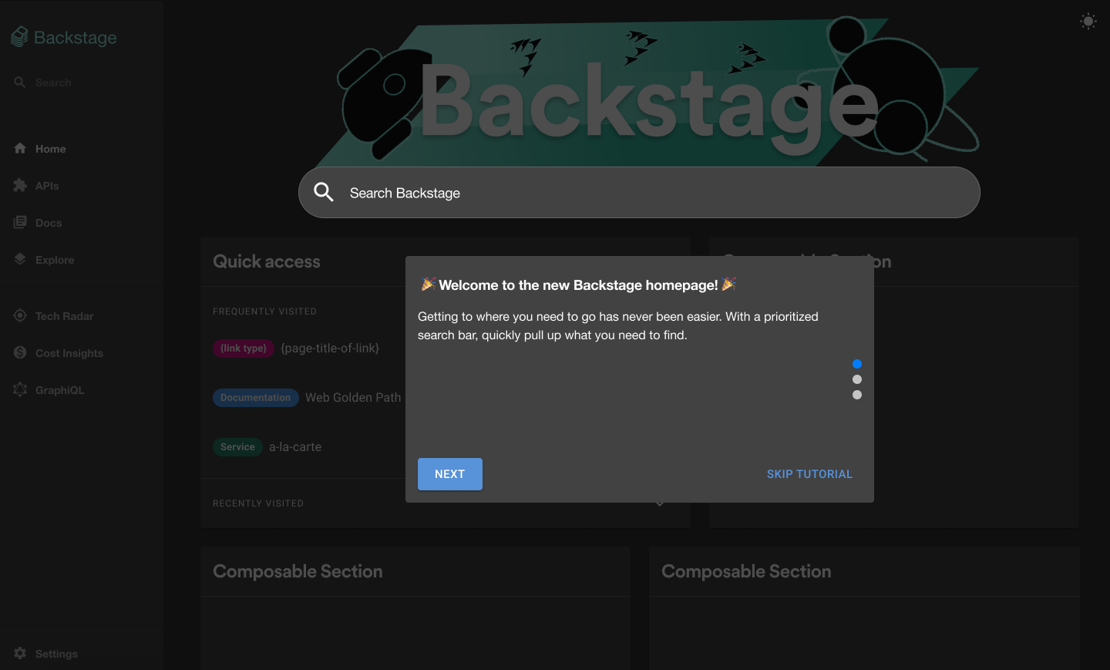
Task: Open Settings in the sidebar
Action: 56,654
